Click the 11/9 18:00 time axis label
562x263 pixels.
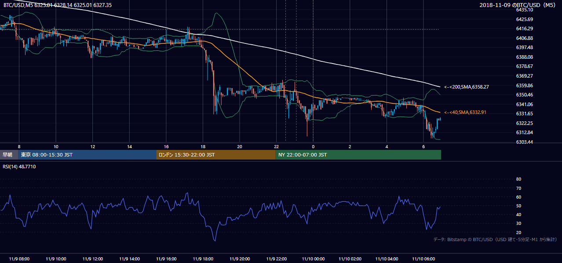click(203, 259)
